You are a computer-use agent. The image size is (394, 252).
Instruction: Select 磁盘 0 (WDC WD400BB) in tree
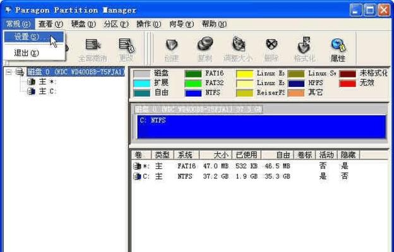click(76, 72)
